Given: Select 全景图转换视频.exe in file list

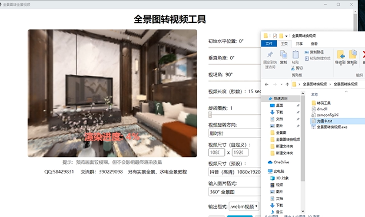Looking at the screenshot, I should 332,127.
